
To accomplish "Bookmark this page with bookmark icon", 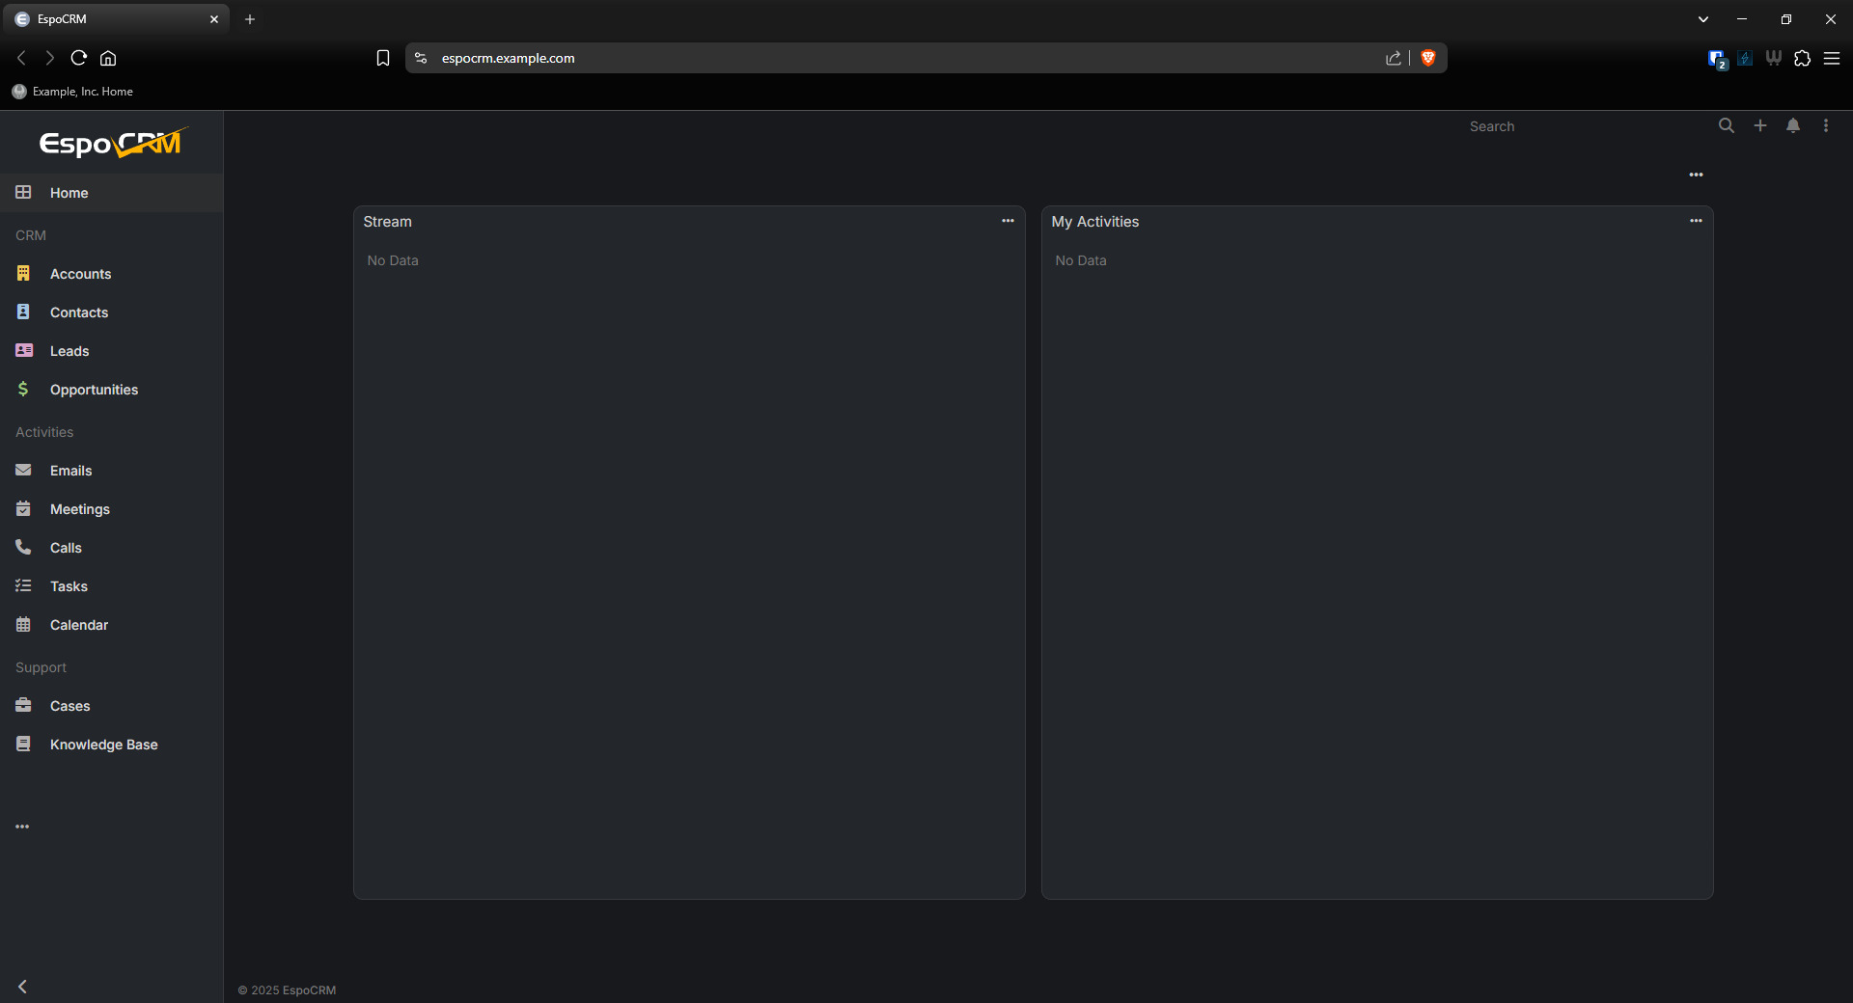I will tap(383, 58).
